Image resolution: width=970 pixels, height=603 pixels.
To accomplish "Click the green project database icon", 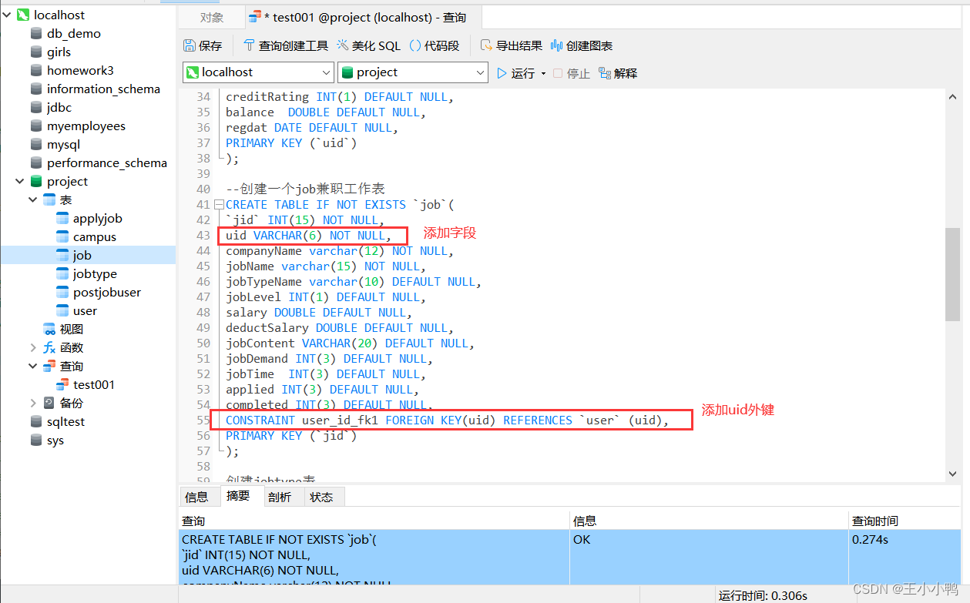I will (36, 181).
